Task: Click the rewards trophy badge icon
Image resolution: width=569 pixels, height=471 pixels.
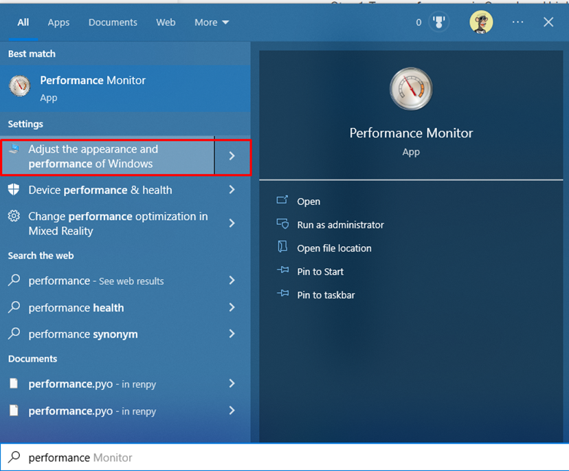Action: click(437, 23)
